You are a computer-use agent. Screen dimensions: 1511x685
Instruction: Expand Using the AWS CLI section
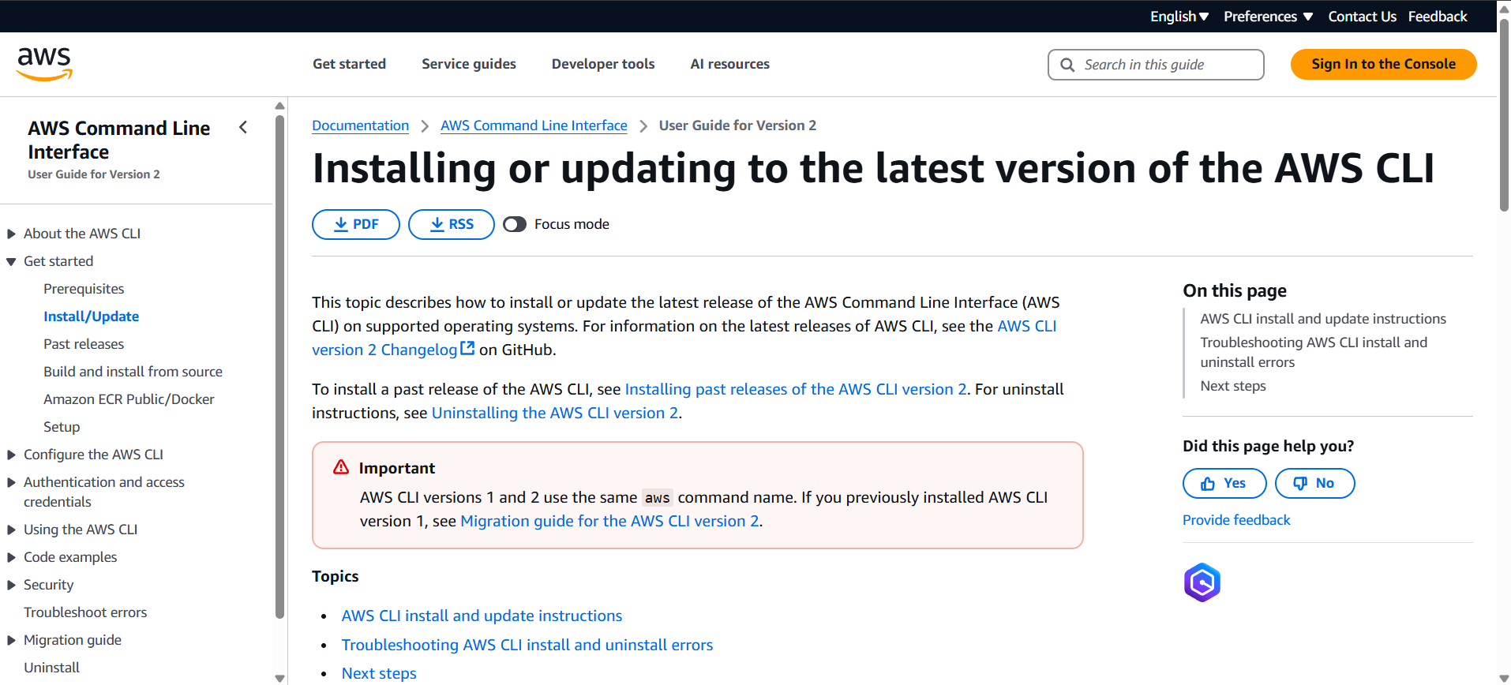11,530
